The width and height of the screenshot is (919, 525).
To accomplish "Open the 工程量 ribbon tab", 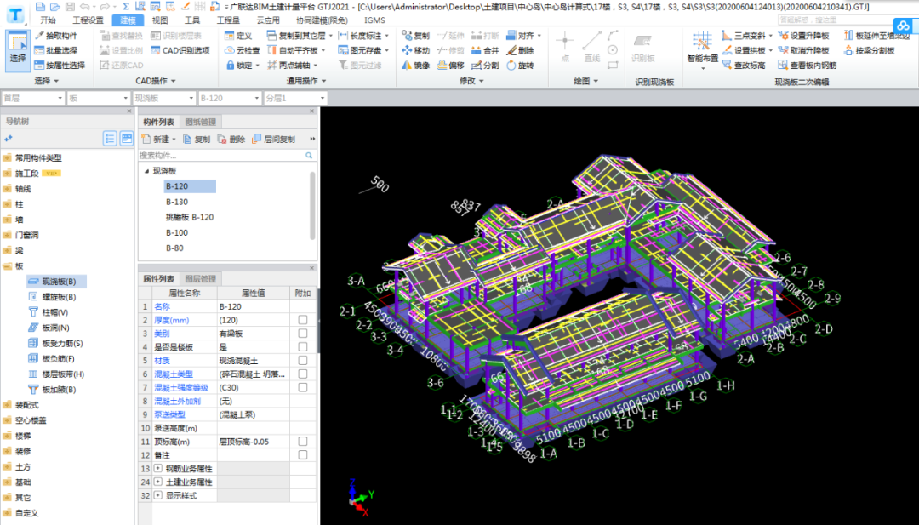I will click(228, 20).
